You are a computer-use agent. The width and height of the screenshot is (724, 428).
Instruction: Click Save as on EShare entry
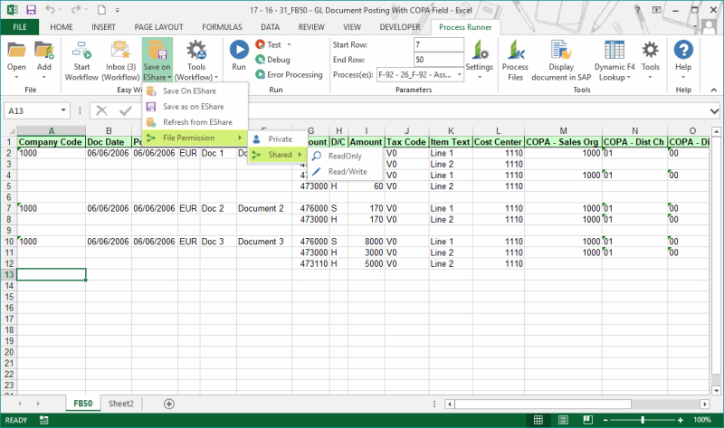193,107
